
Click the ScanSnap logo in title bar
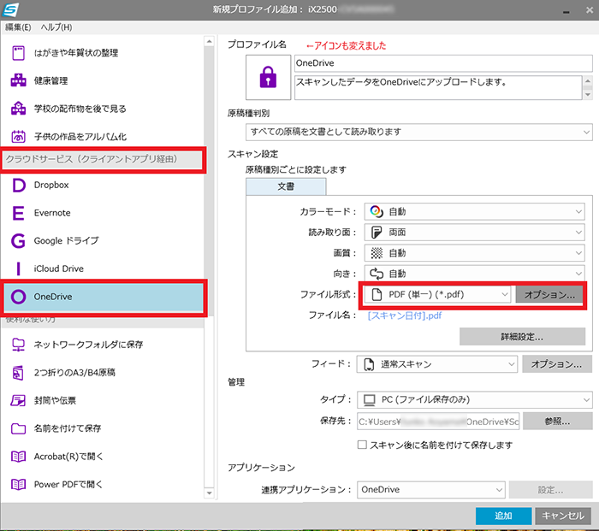[x=10, y=9]
